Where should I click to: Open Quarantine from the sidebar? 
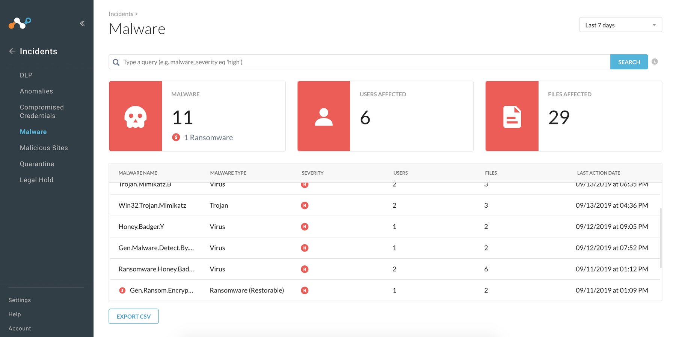(37, 164)
